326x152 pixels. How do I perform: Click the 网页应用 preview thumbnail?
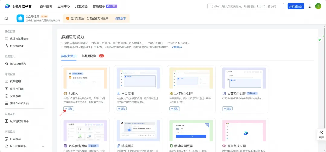click(x=138, y=78)
